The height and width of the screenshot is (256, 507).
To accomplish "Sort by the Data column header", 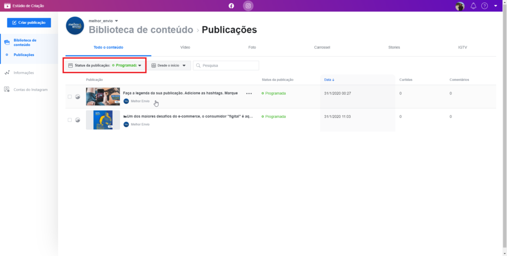I will pos(329,80).
